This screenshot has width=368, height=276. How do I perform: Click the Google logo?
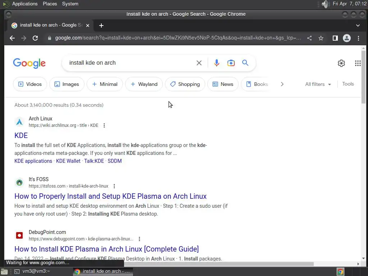29,63
